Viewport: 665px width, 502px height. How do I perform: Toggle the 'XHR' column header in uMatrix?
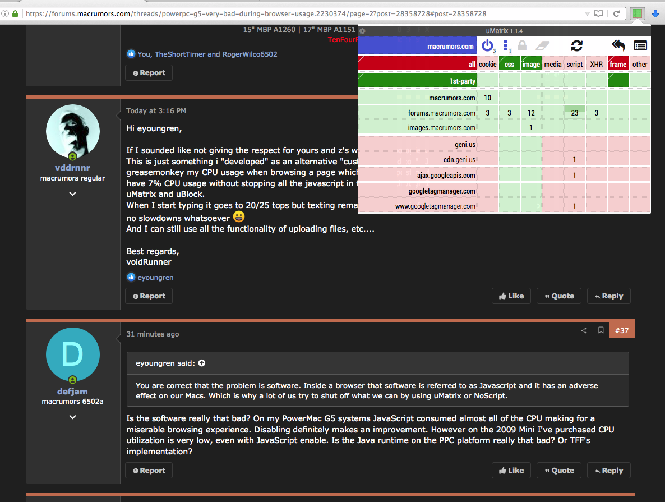[x=596, y=64]
